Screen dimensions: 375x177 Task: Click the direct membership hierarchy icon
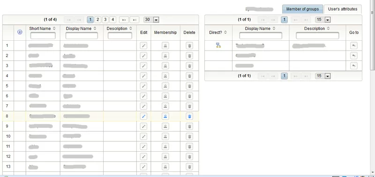point(218,45)
